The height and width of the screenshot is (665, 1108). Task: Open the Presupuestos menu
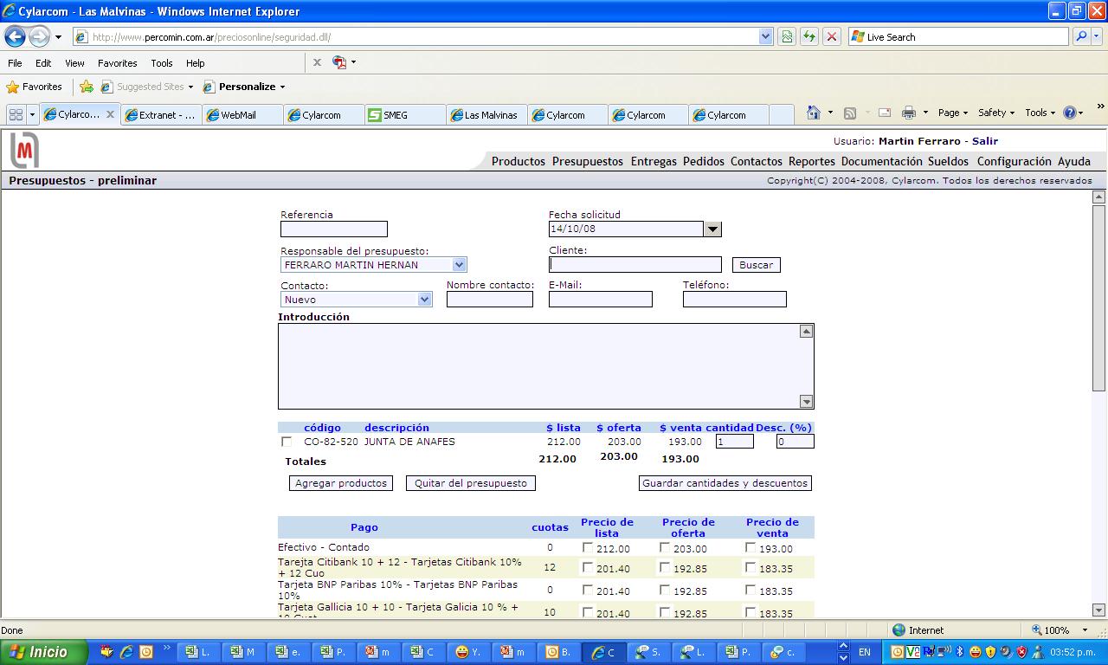point(587,161)
